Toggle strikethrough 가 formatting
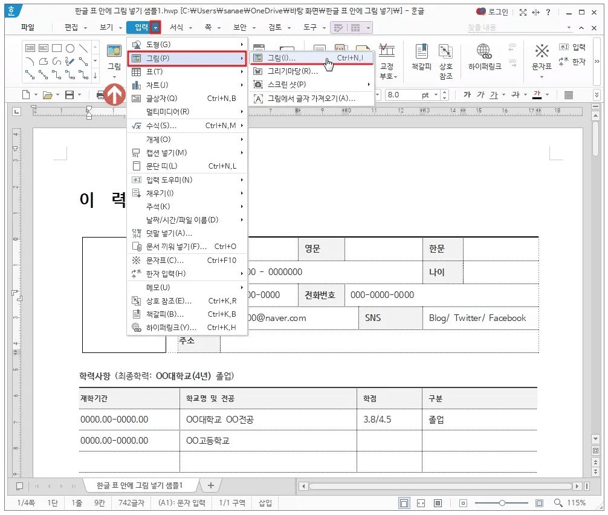Screen dimensions: 608x515 tap(516, 95)
